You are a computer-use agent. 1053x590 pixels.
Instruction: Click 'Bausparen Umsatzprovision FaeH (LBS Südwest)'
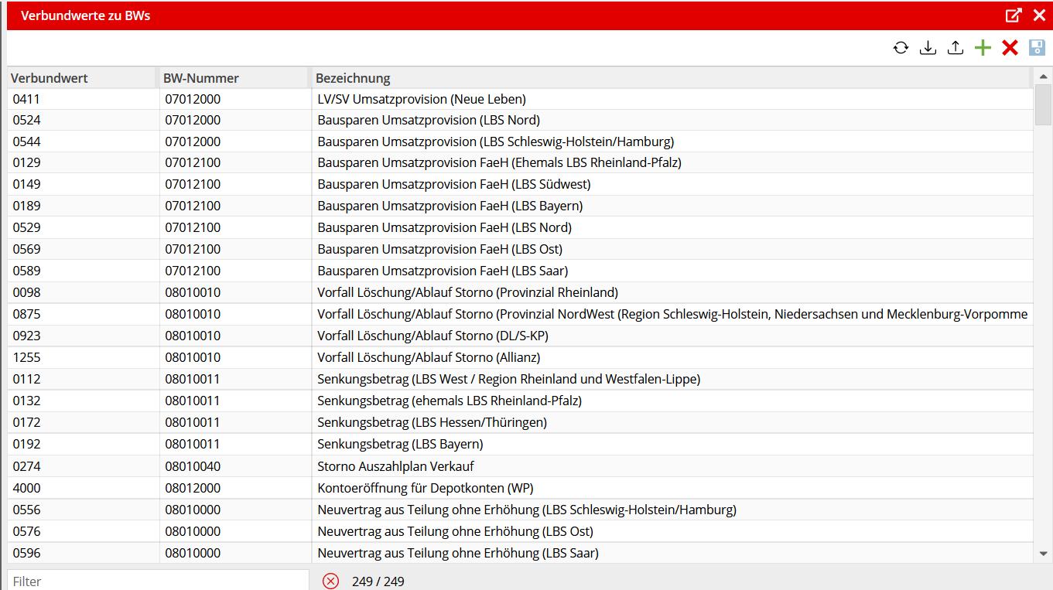tap(454, 184)
